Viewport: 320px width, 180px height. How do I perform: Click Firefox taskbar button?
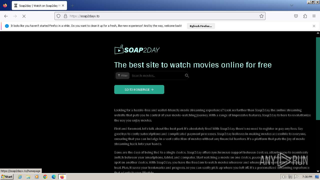point(62,177)
